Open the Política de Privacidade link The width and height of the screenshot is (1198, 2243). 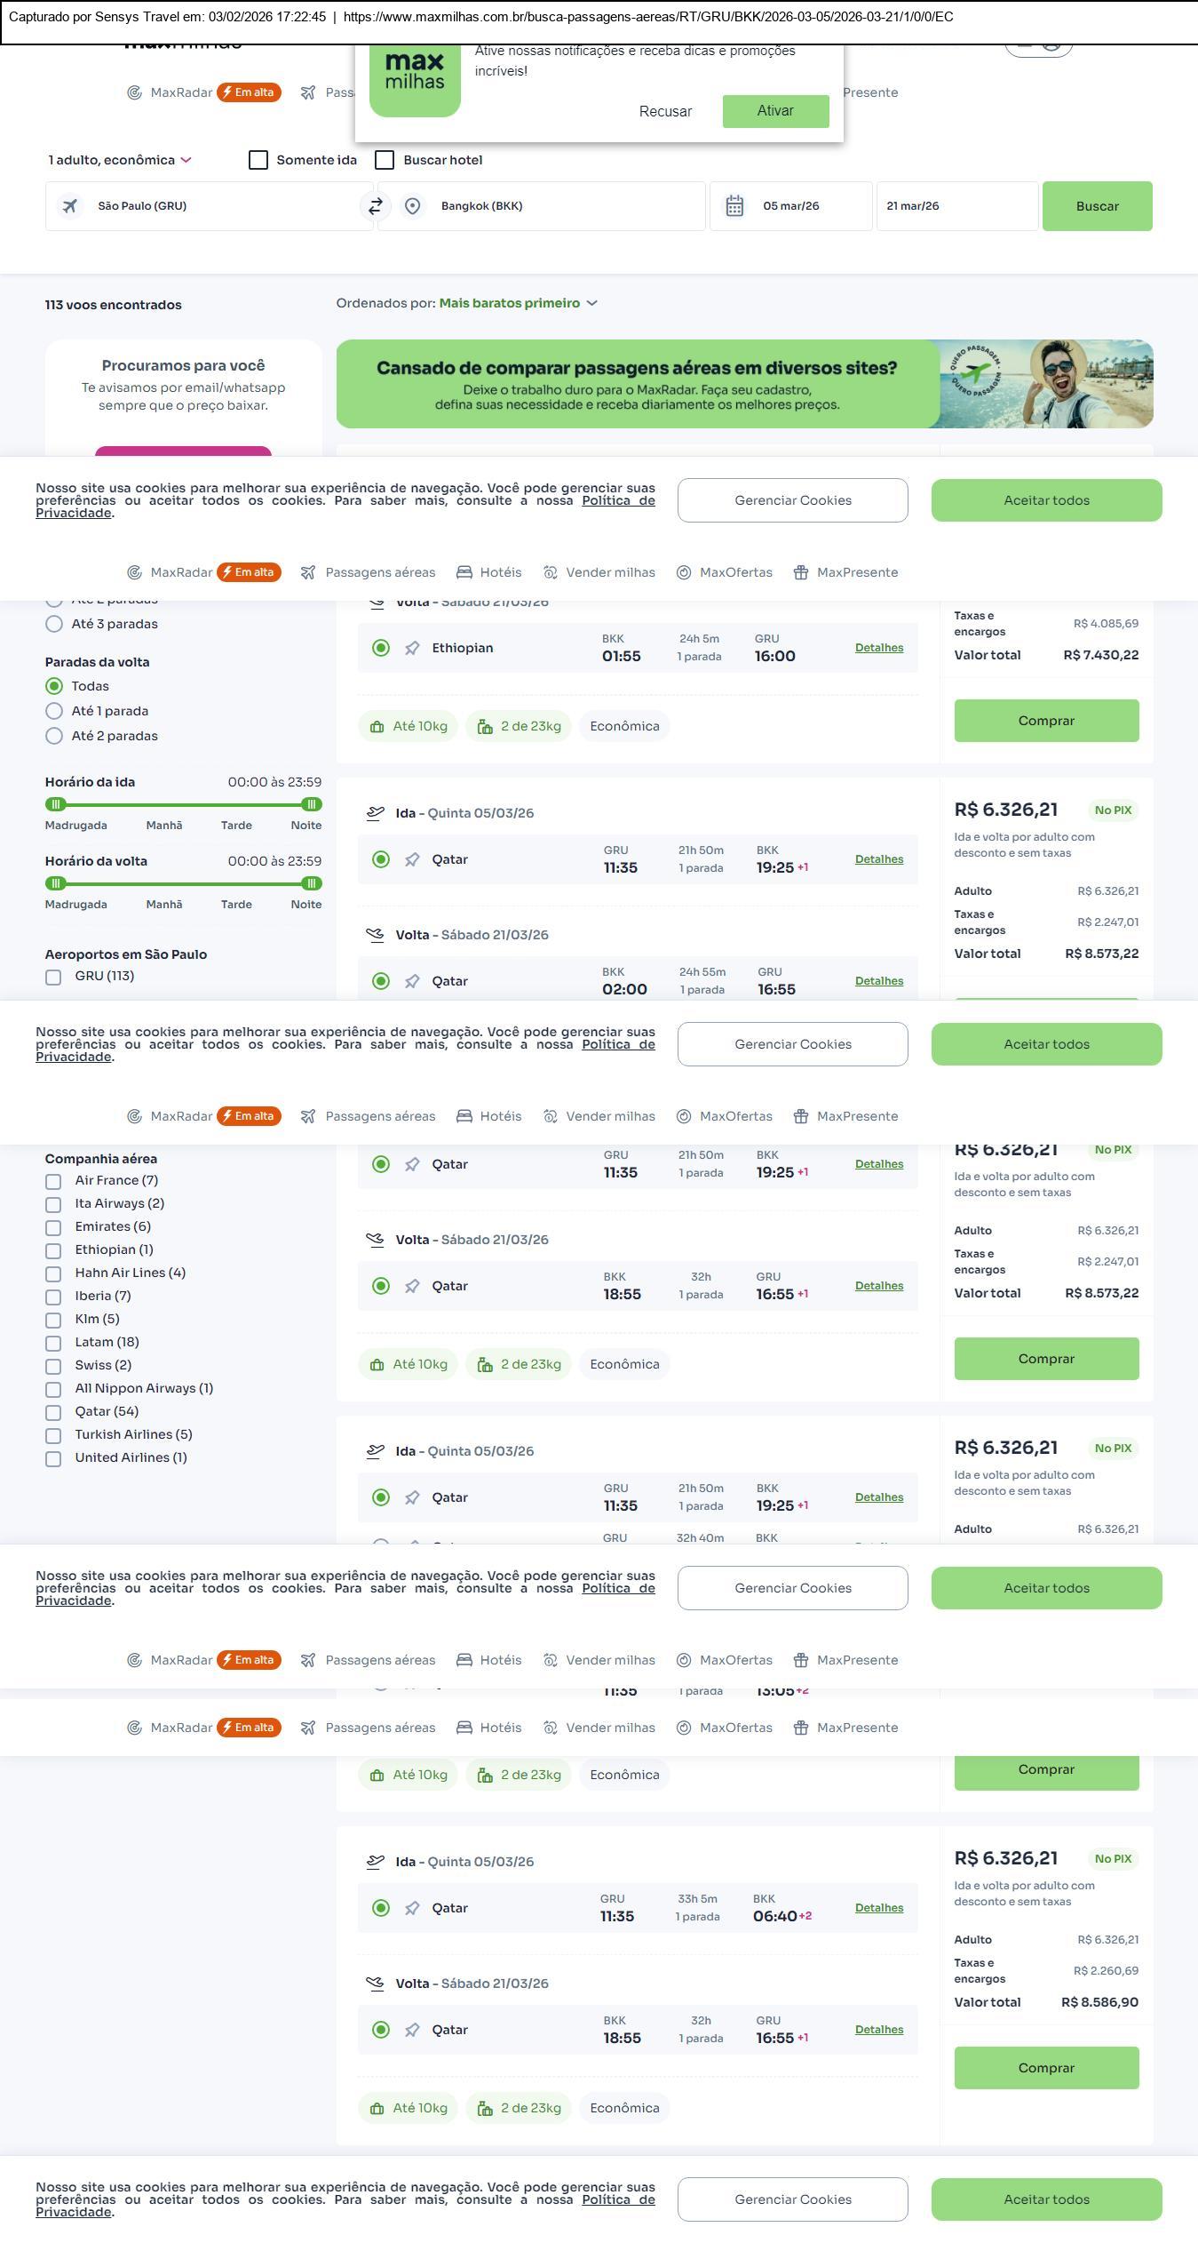[618, 500]
